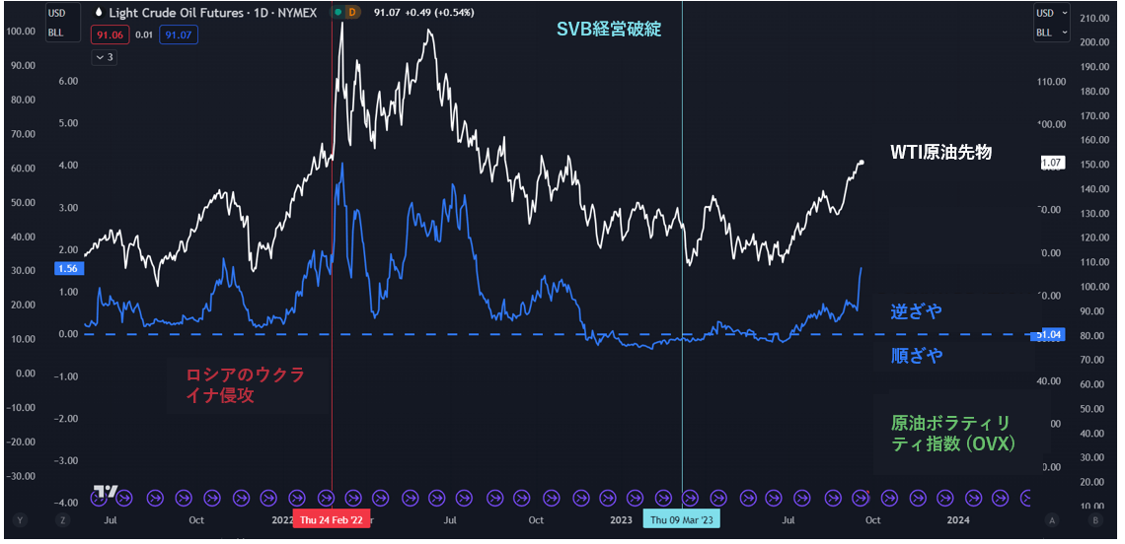Select the cyan Thu 09 Mar '23 date label

(682, 519)
